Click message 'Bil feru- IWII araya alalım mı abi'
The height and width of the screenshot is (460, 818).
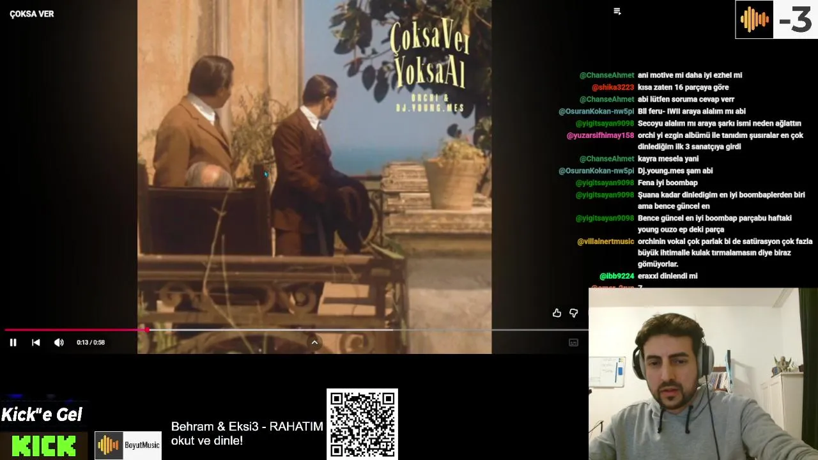point(691,112)
